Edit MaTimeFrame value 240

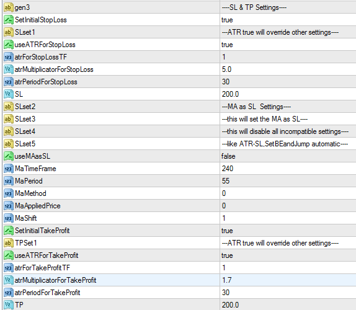coord(228,169)
